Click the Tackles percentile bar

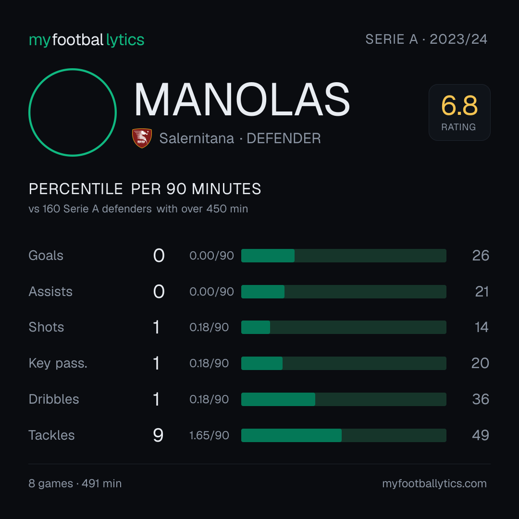[344, 435]
